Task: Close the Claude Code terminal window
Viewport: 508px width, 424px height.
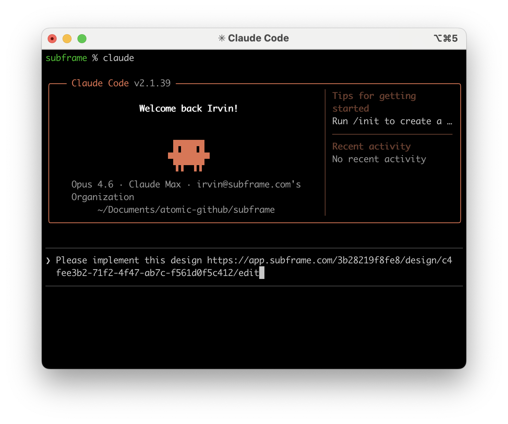Action: click(52, 39)
